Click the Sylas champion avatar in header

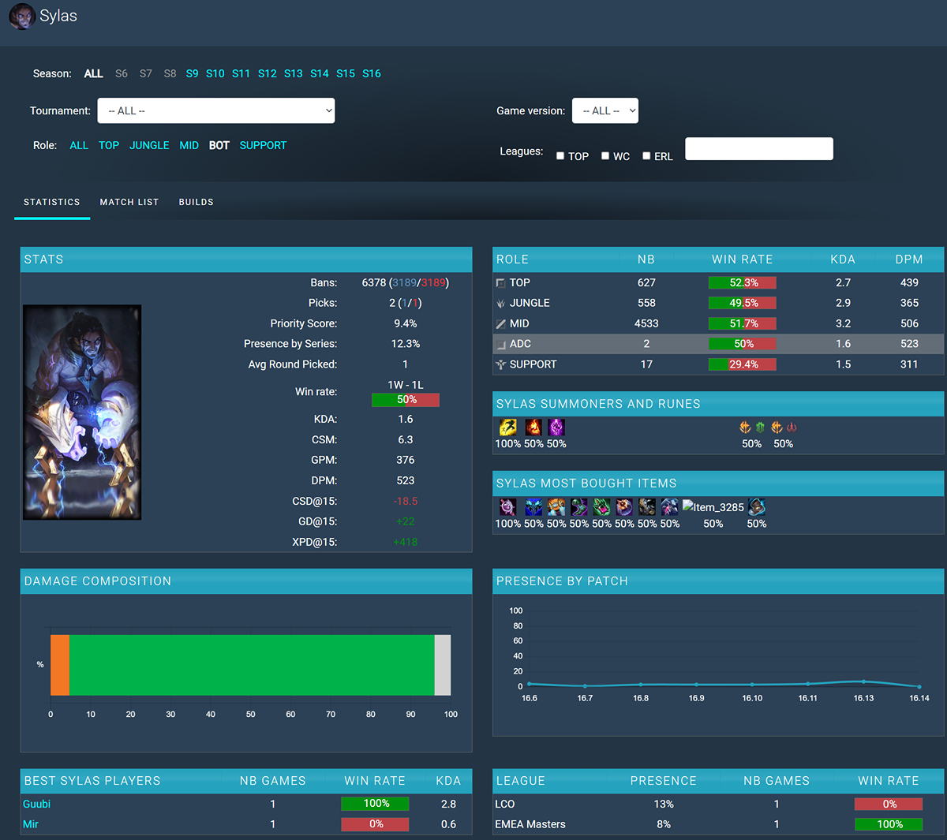point(22,16)
